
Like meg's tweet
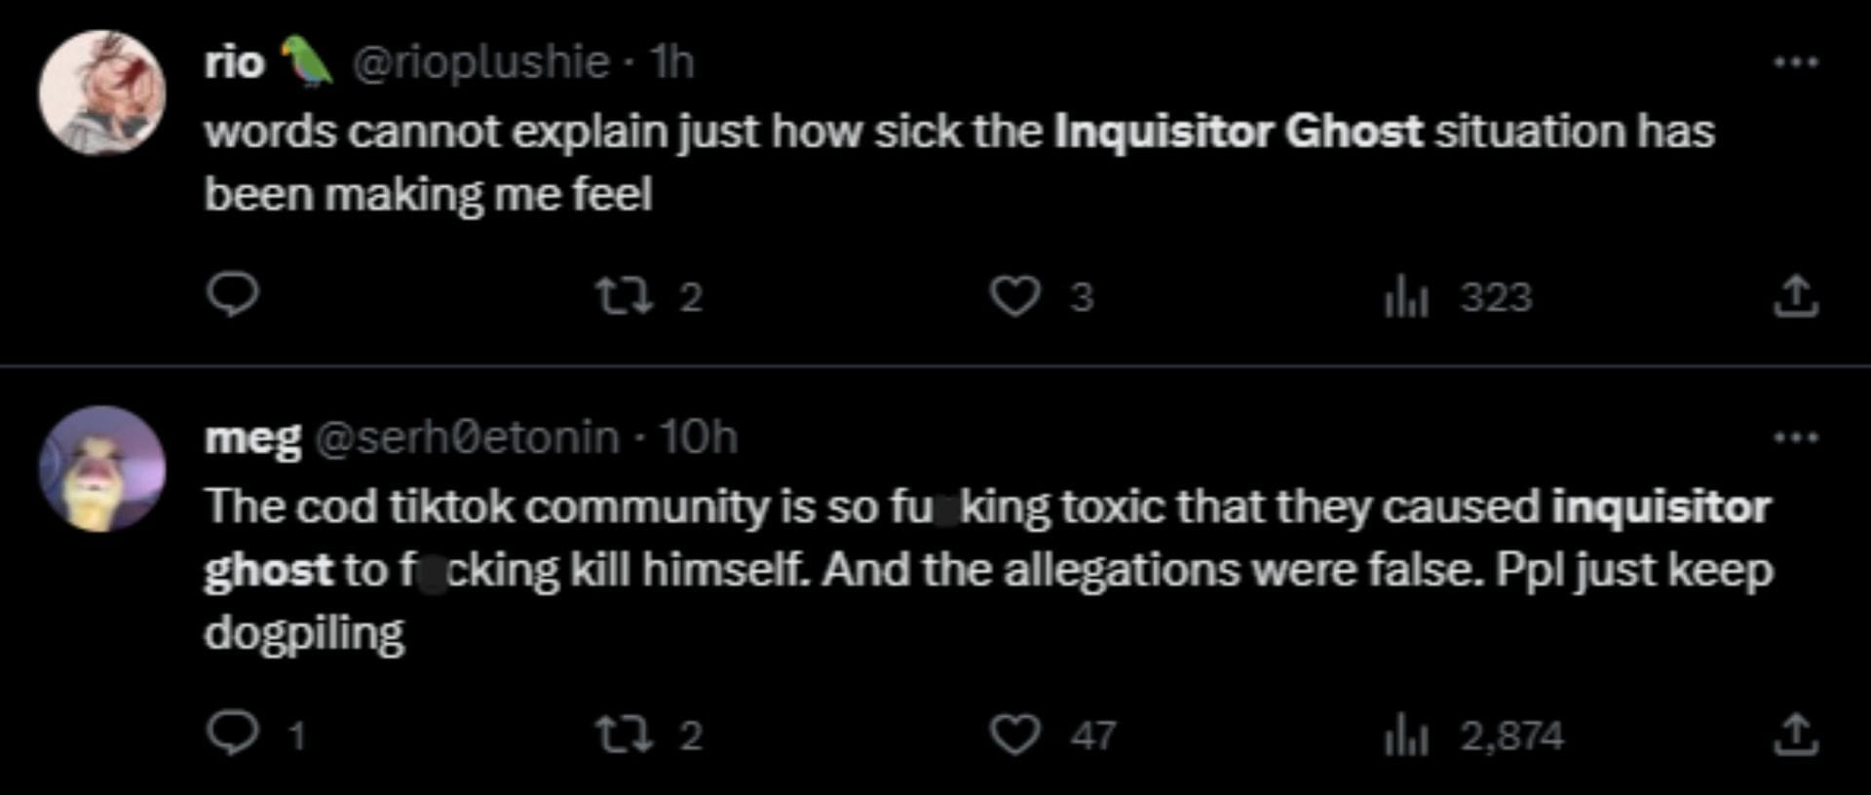click(x=1014, y=735)
